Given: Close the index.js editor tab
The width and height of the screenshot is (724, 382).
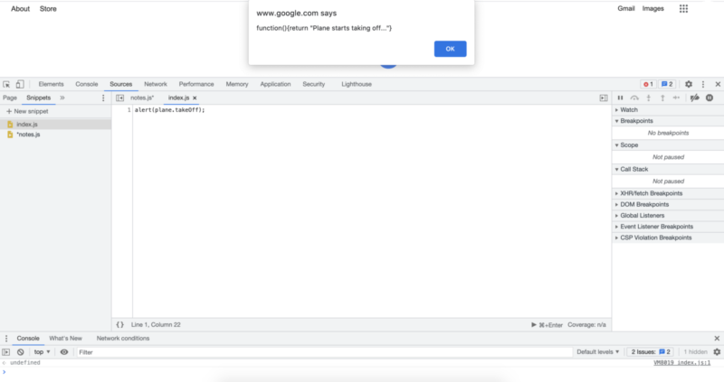Looking at the screenshot, I should [x=195, y=98].
